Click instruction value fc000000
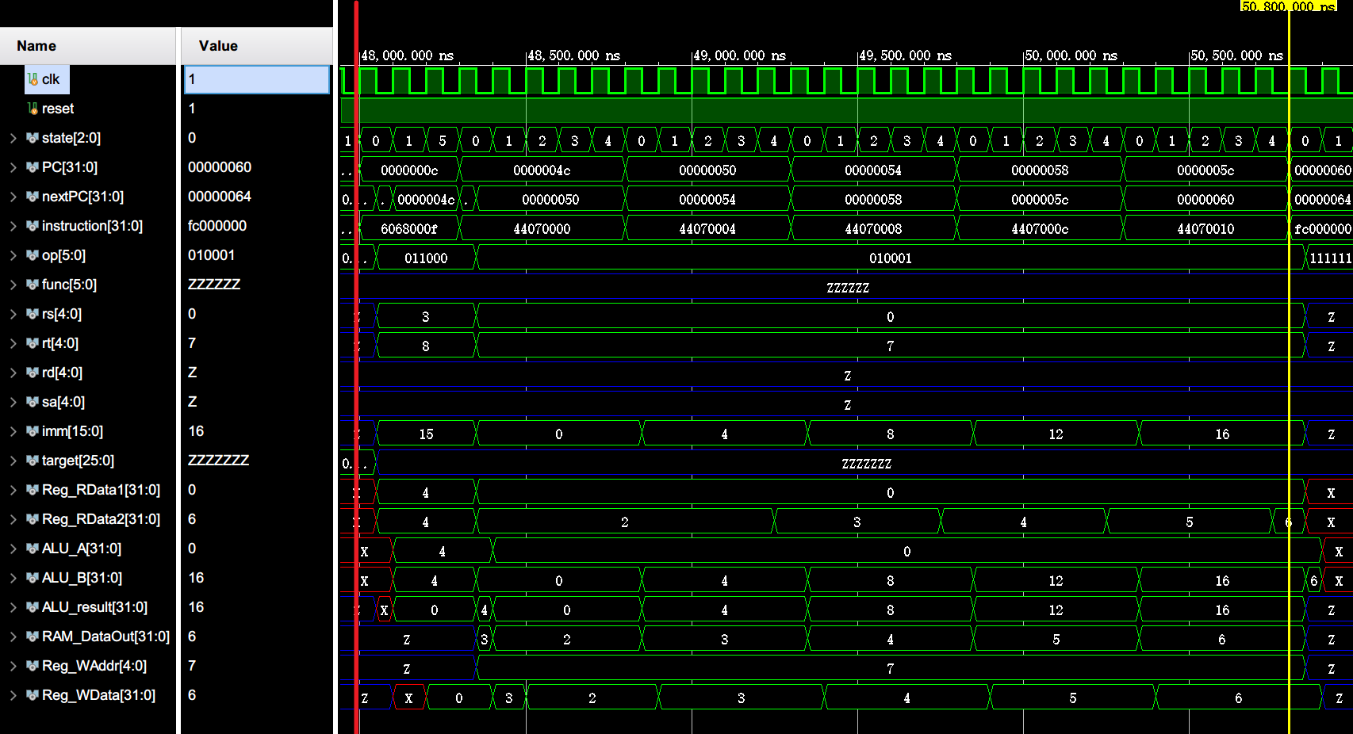Screen dimensions: 1353x734 click(x=217, y=226)
